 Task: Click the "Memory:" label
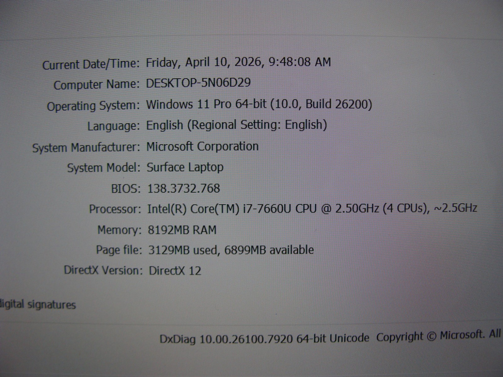click(119, 230)
